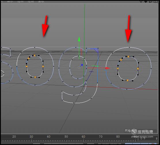Select timeline frame 70 marker

coord(101,137)
